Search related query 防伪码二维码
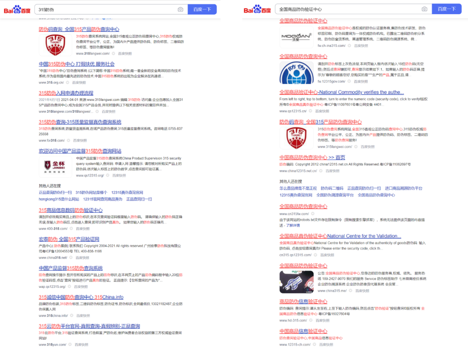 [332, 188]
